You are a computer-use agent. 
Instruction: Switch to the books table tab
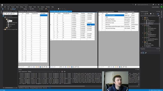[126, 11]
